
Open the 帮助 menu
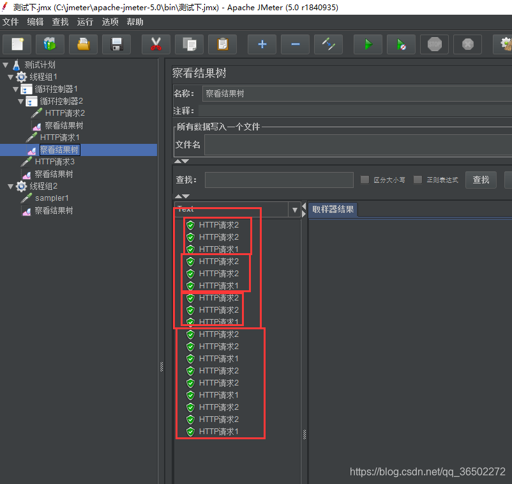coord(135,22)
